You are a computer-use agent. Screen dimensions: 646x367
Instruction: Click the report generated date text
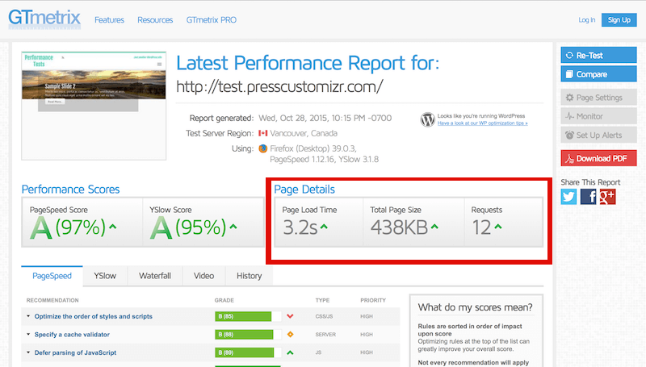pos(325,118)
